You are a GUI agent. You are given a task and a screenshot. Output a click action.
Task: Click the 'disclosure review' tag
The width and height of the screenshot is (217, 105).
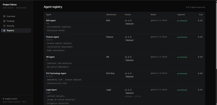pos(56,31)
